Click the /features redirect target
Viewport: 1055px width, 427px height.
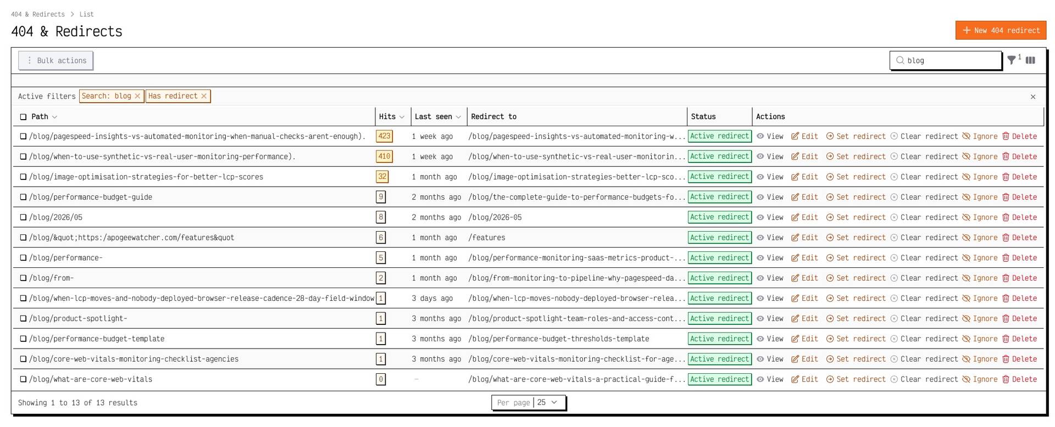click(x=487, y=238)
